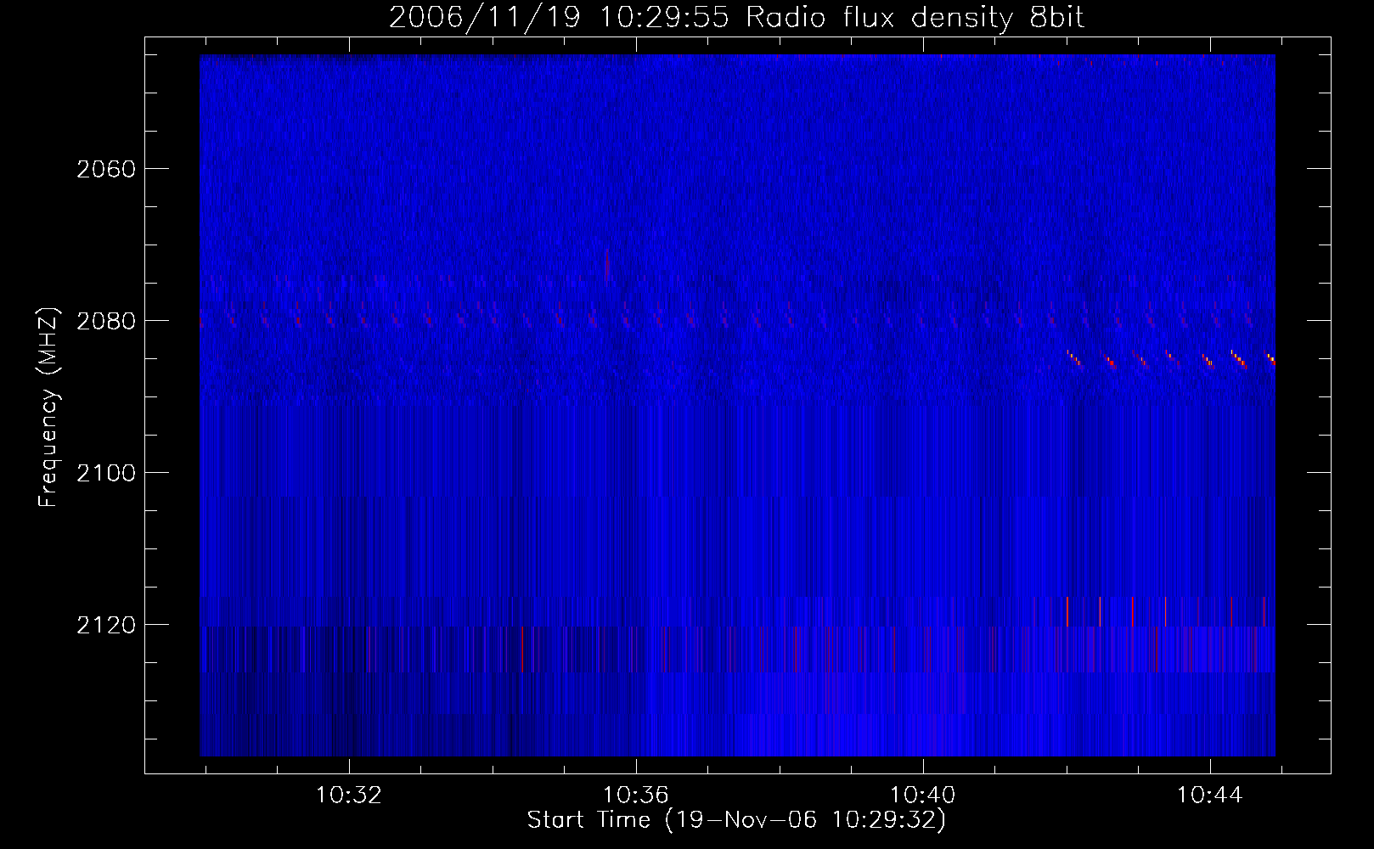
Task: Click the plot title '2006/11/19 10:29:55 Radio flux density 8bit'
Action: (x=736, y=18)
